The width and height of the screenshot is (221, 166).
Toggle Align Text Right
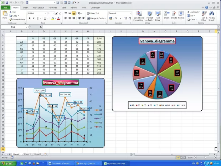click(x=73, y=18)
